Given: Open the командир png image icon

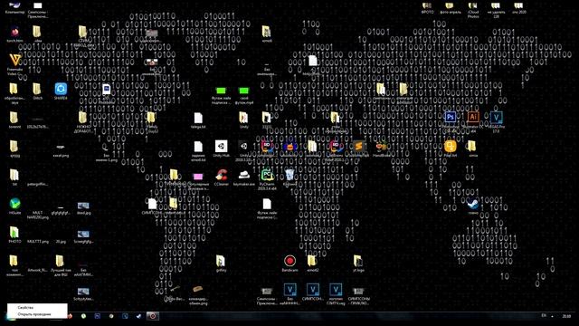Looking at the screenshot, I should click(x=198, y=294).
